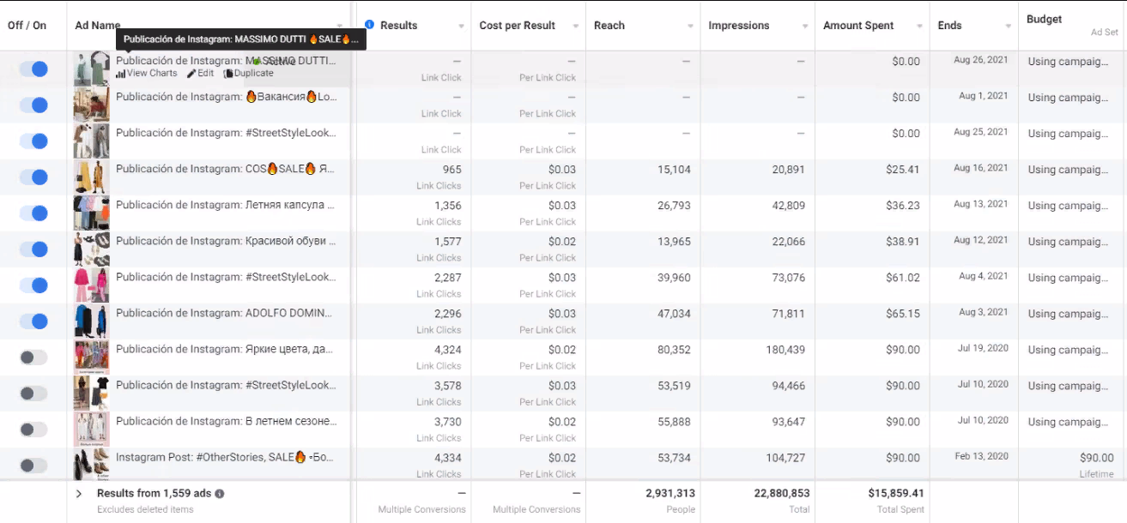Screen dimensions: 1127x523
Task: Click the View Charts bar-chart icon
Action: point(121,74)
